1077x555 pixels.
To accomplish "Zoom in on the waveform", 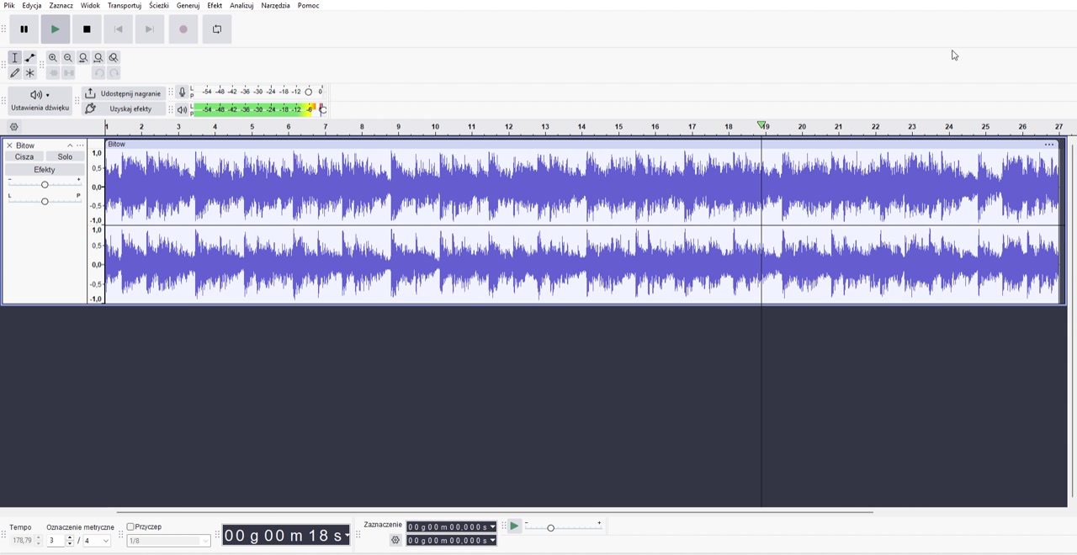I will [x=53, y=58].
